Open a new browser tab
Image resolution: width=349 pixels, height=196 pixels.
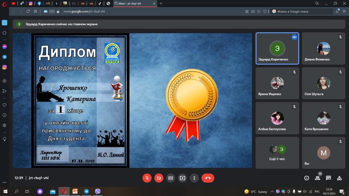pos(161,4)
